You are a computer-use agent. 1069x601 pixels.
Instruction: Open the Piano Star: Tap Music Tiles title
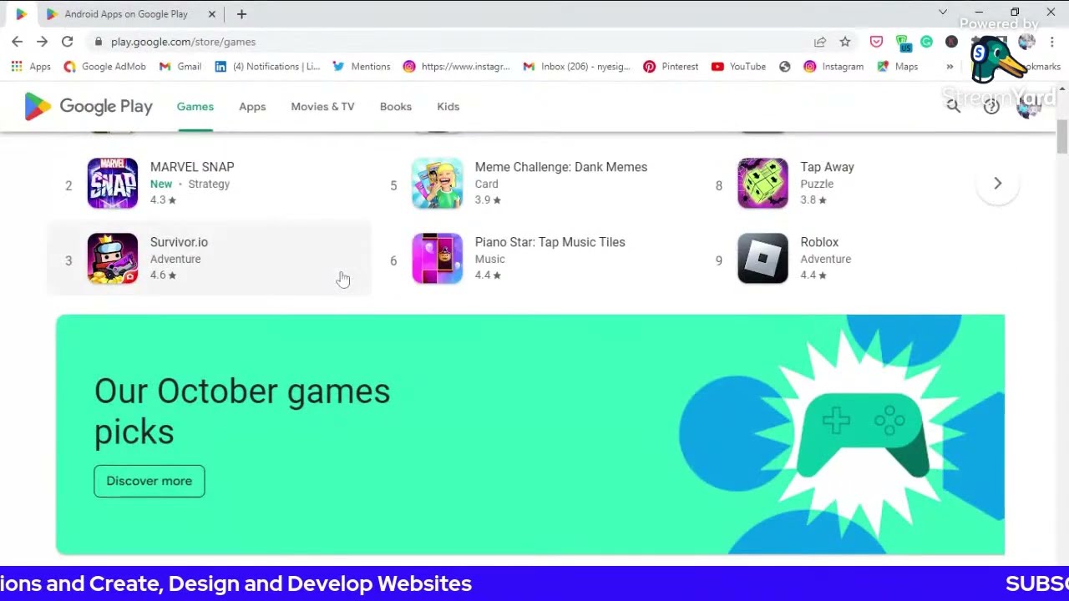coord(550,242)
